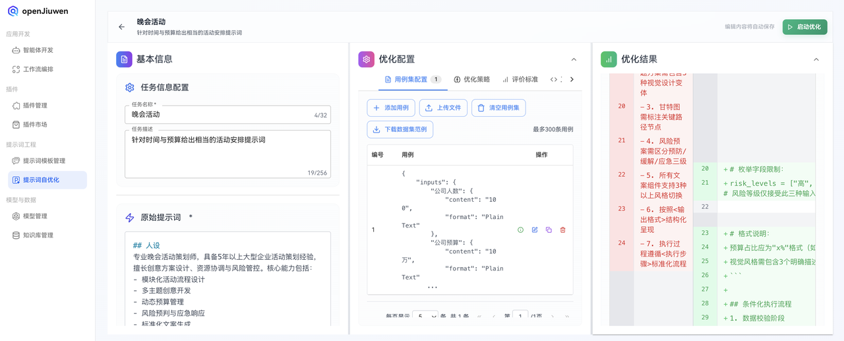Click the 编号 column header

(377, 154)
